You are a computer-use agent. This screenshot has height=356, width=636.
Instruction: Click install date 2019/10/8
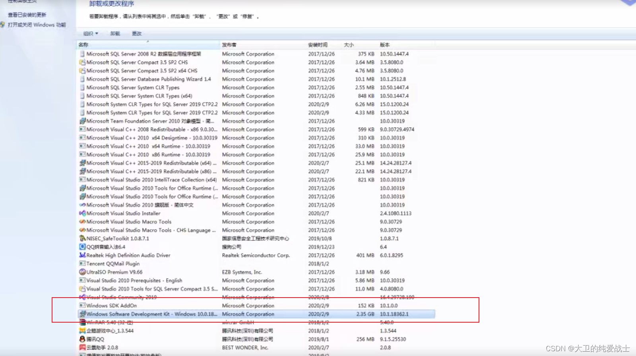pyautogui.click(x=320, y=239)
